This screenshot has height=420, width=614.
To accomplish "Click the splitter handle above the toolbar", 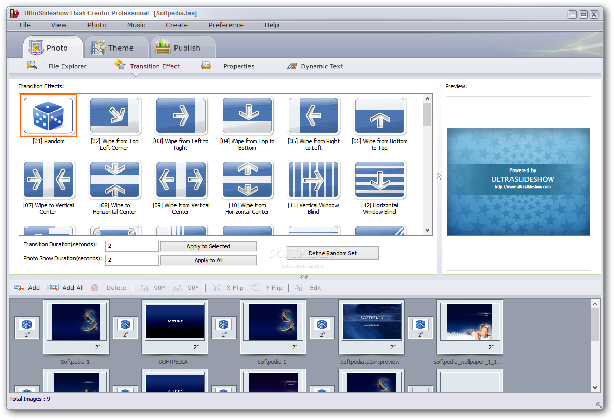I will pos(304,277).
